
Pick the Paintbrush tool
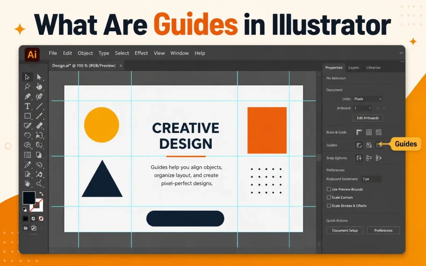point(39,116)
